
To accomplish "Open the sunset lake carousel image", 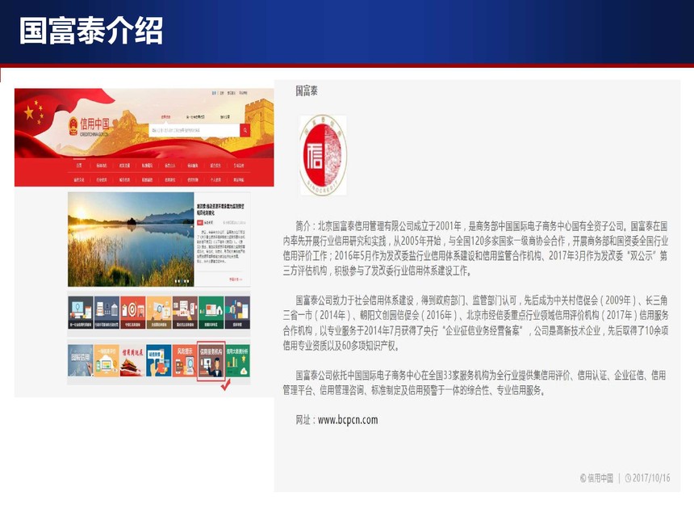I will point(131,239).
